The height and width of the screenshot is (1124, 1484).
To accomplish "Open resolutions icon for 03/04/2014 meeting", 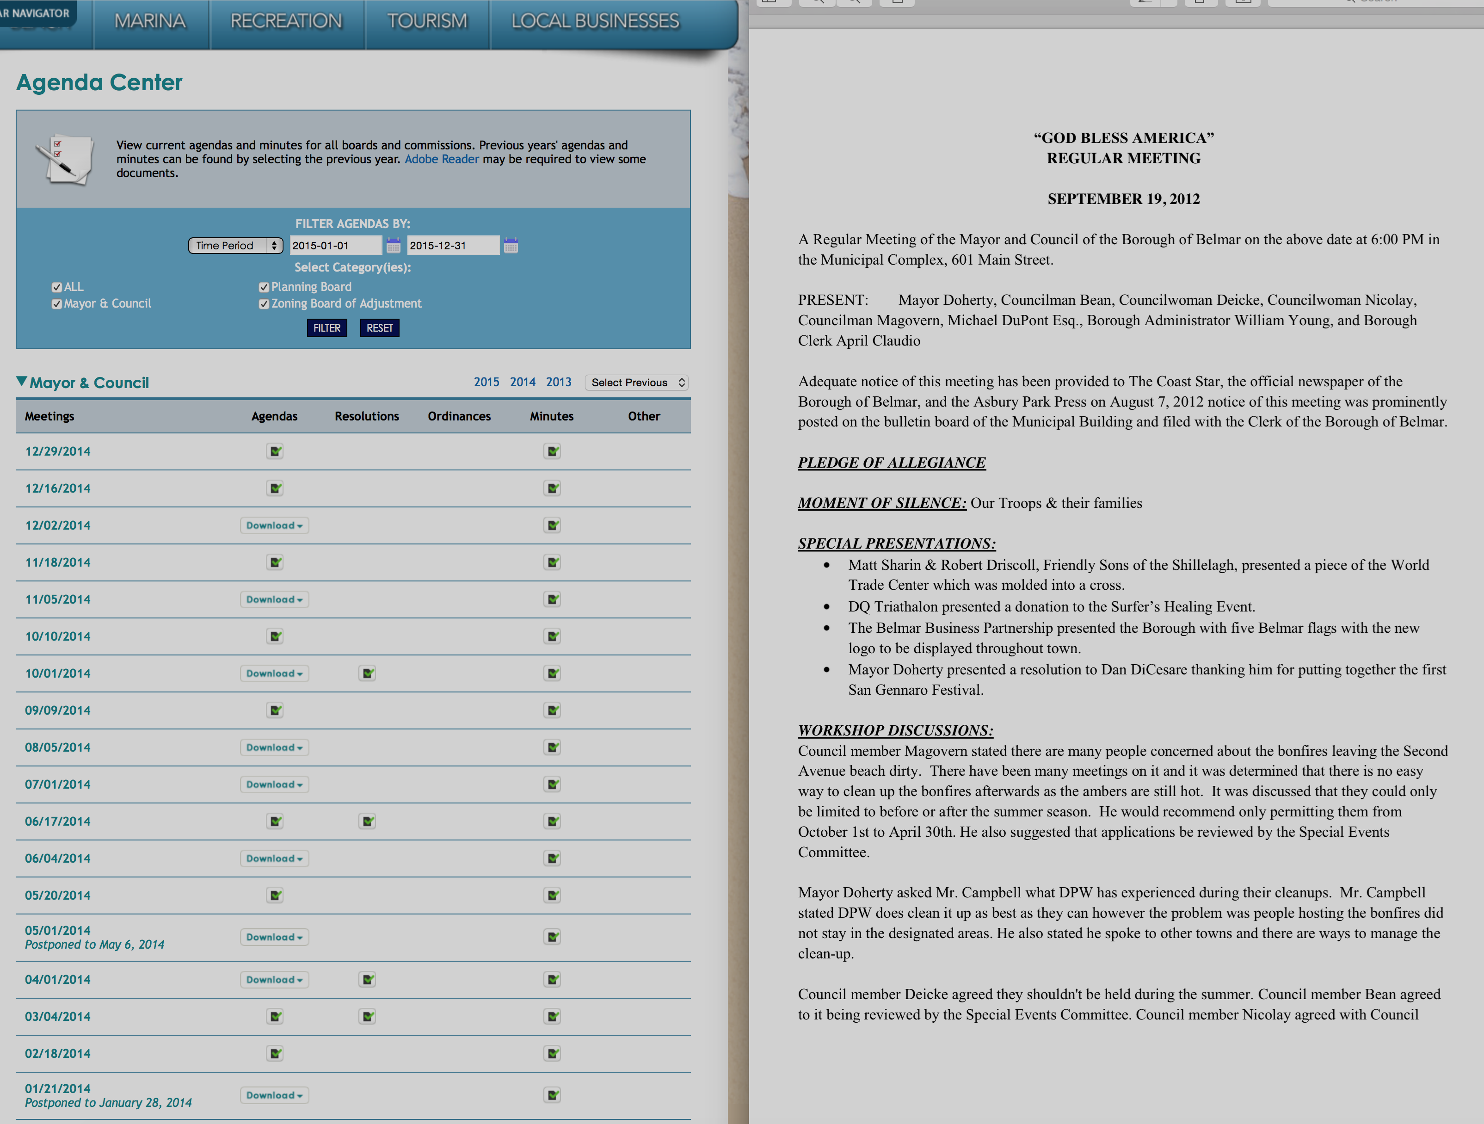I will [x=367, y=1016].
